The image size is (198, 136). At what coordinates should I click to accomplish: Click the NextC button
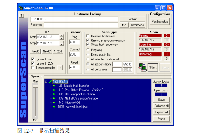point(46,51)
